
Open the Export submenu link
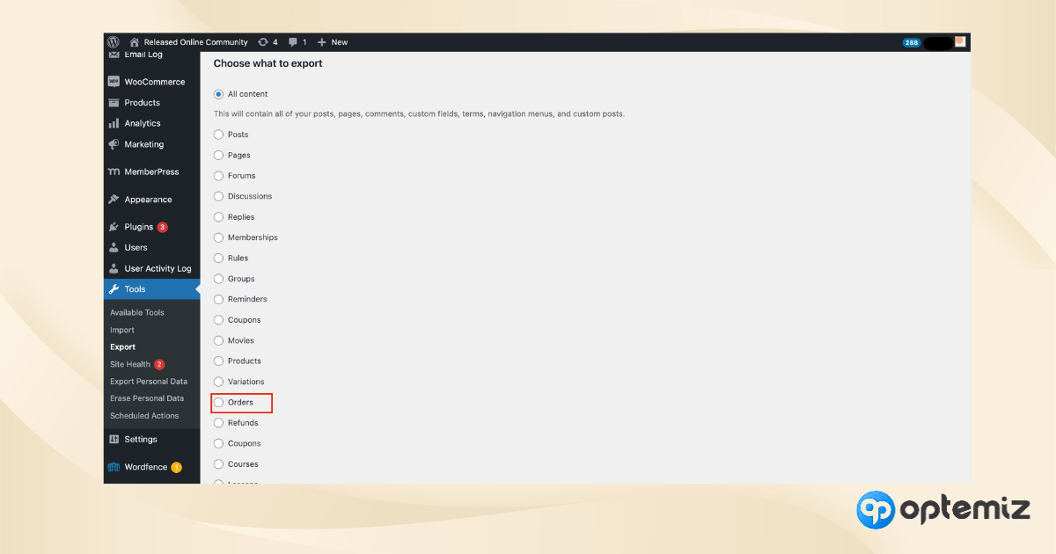(x=122, y=347)
